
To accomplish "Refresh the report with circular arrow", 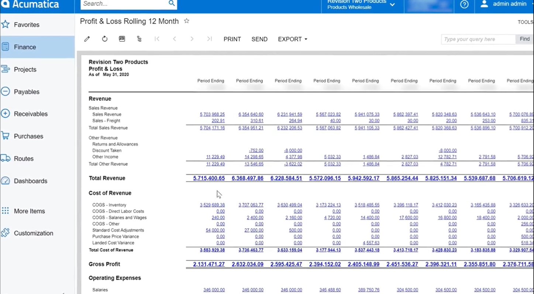I will point(105,39).
